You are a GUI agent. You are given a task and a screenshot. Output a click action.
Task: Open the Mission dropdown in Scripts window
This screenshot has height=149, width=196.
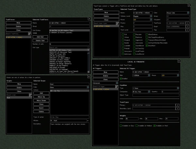(88, 121)
